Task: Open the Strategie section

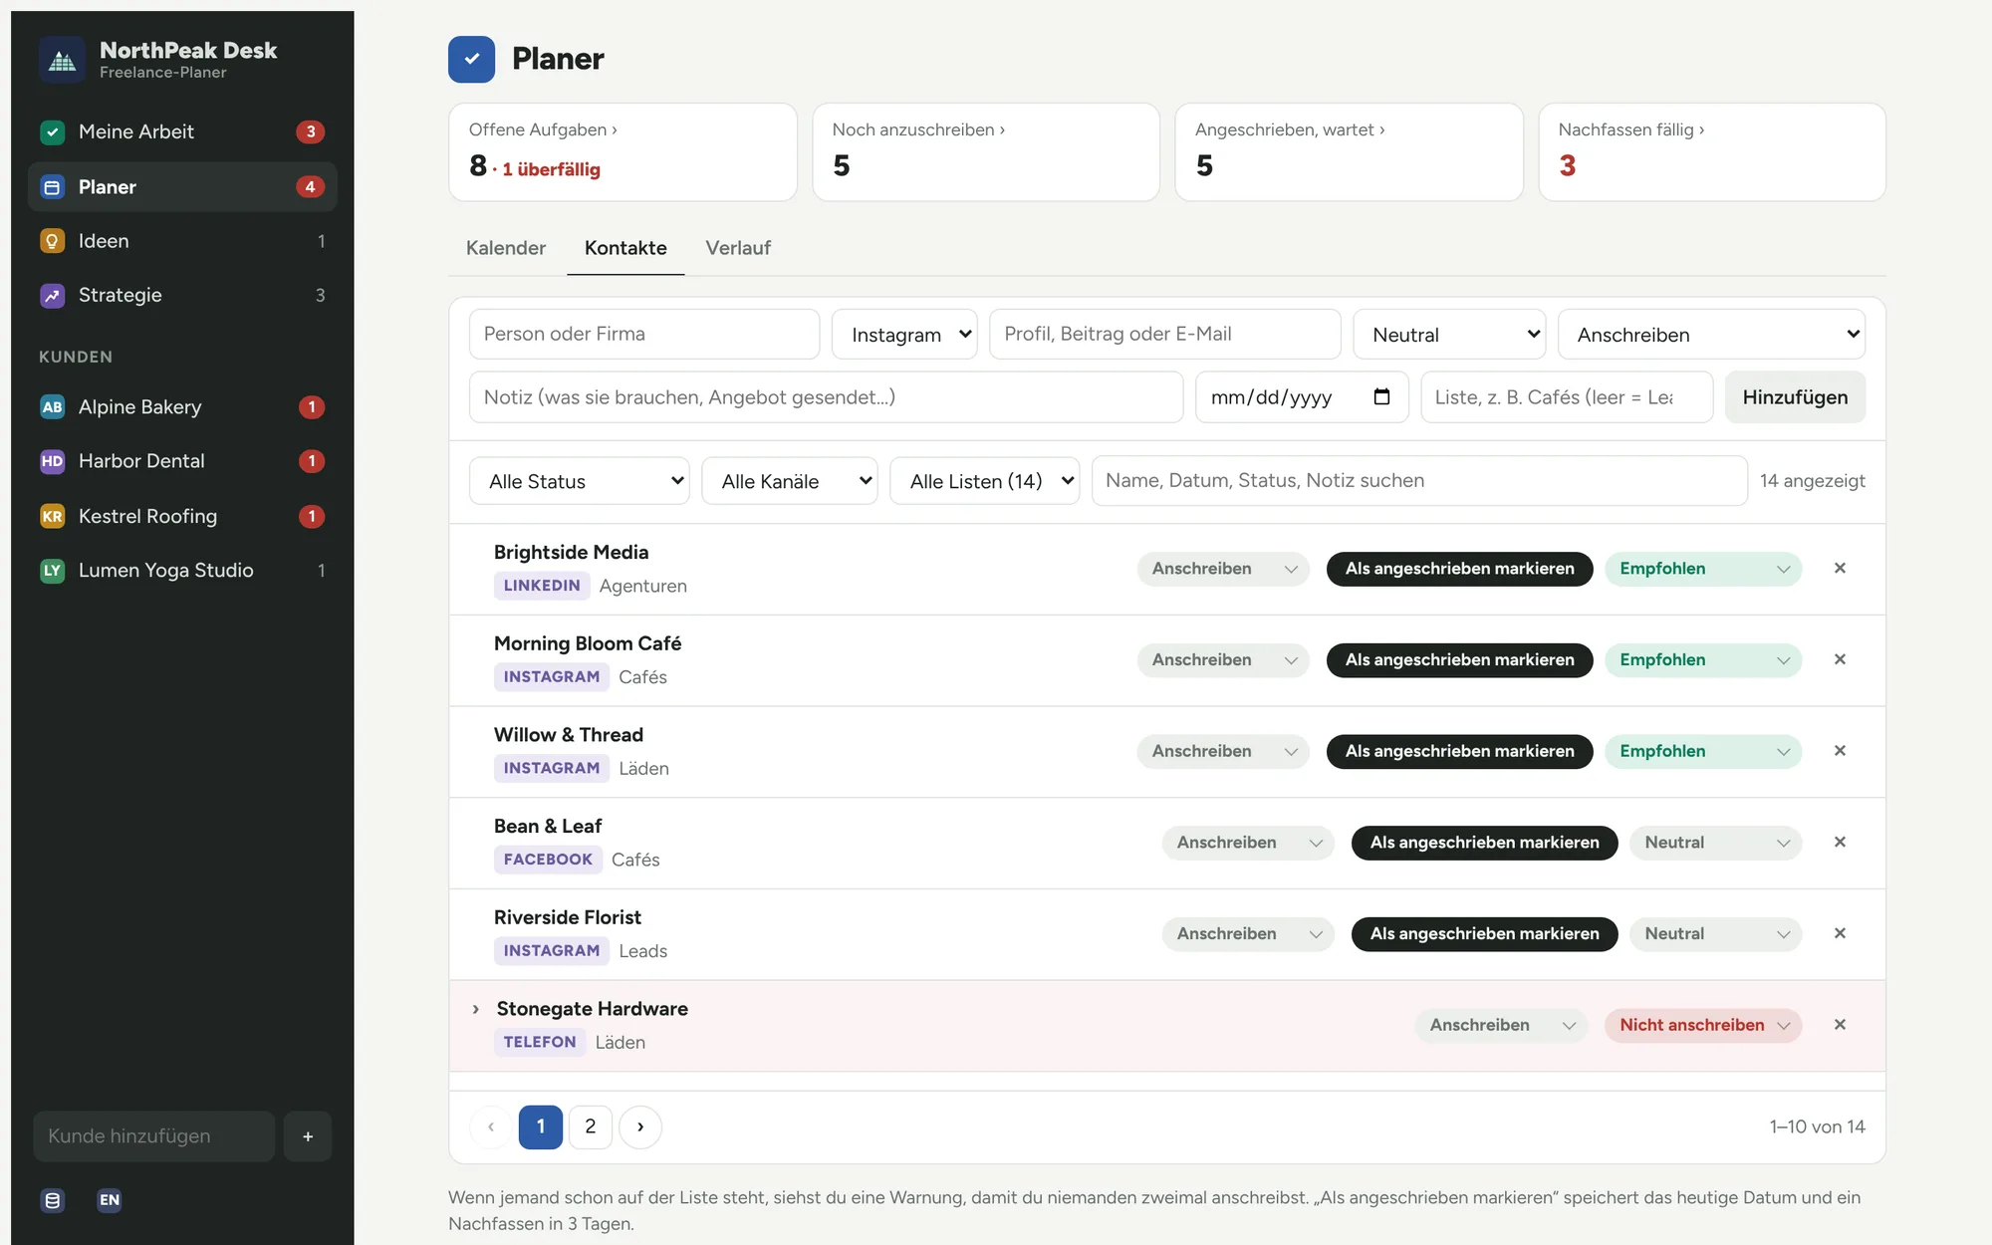Action: pyautogui.click(x=182, y=295)
